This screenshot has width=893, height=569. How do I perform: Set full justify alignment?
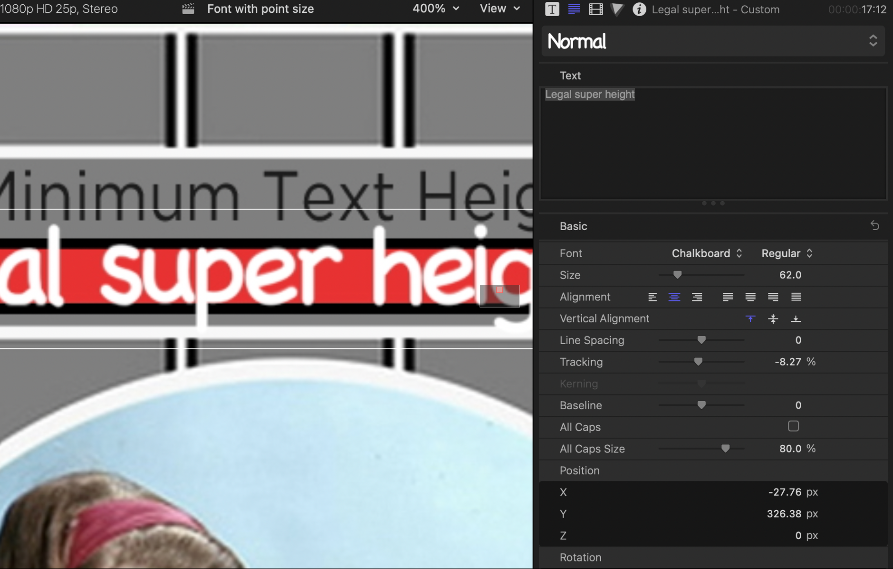(x=796, y=297)
